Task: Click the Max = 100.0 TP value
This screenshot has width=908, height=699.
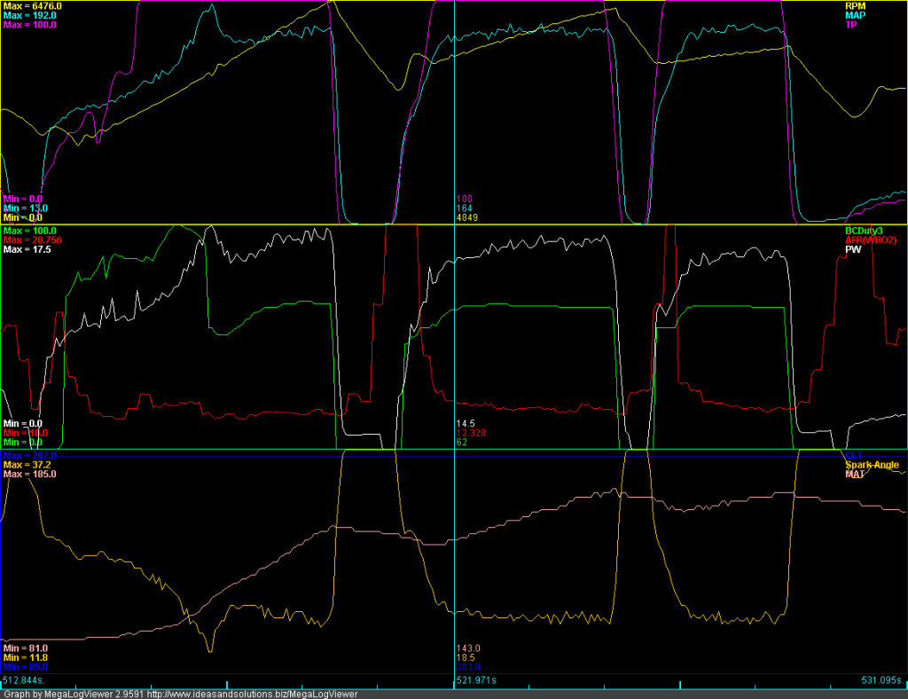Action: (29, 25)
